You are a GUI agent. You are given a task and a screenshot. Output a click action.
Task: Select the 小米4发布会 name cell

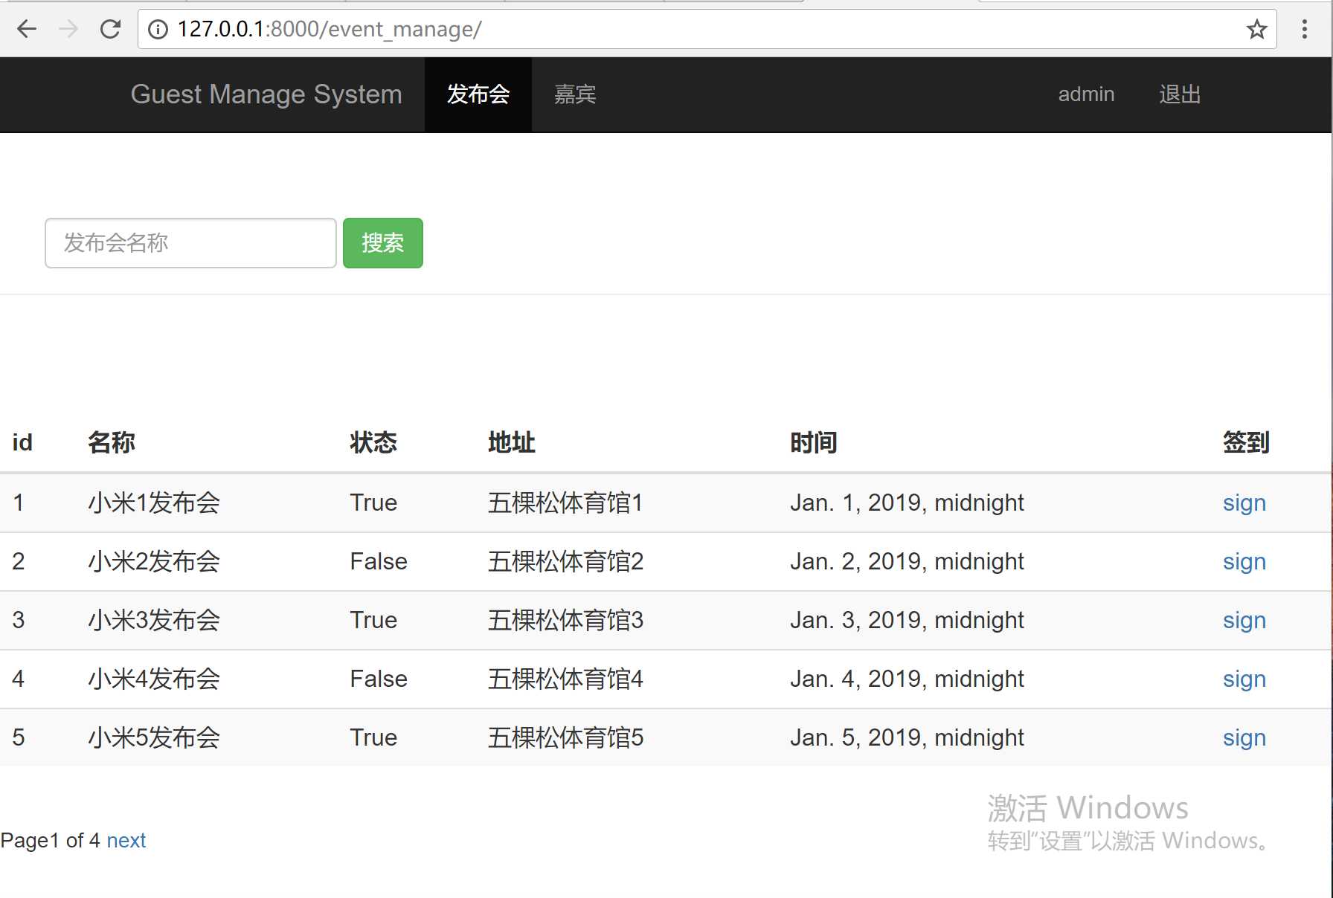coord(154,679)
